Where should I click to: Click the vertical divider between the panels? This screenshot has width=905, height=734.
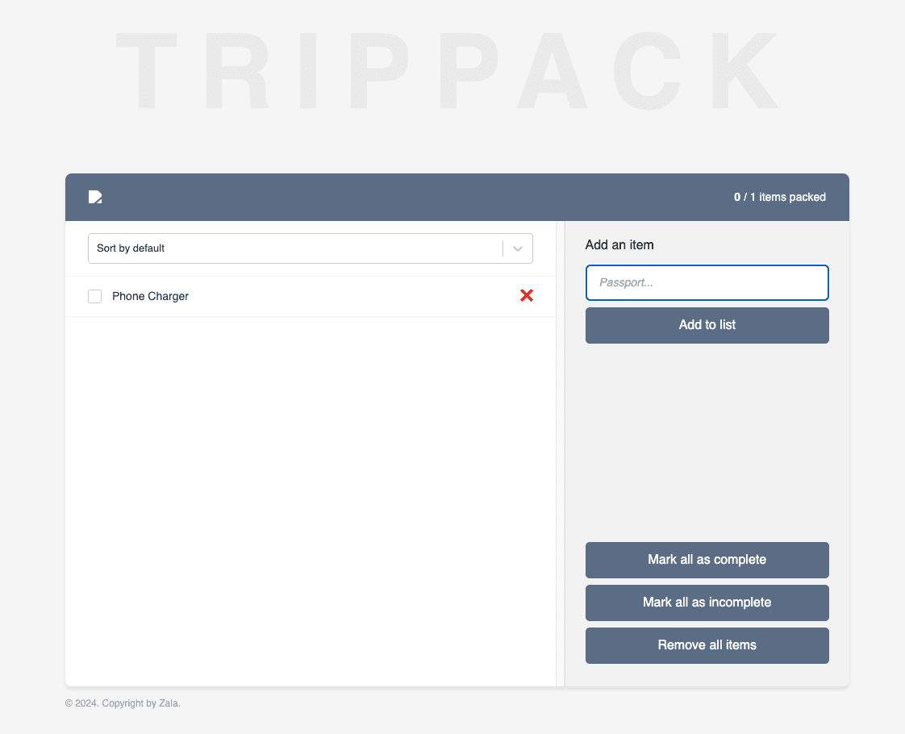point(561,452)
